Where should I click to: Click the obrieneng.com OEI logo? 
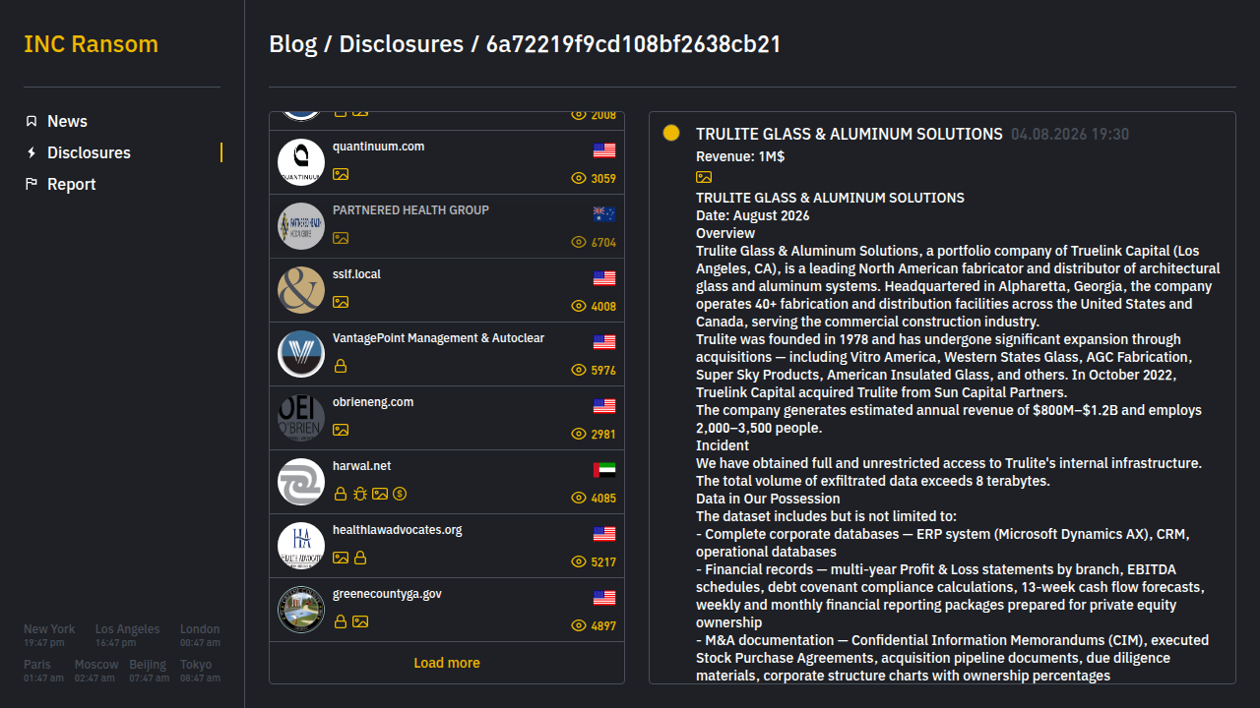click(301, 418)
